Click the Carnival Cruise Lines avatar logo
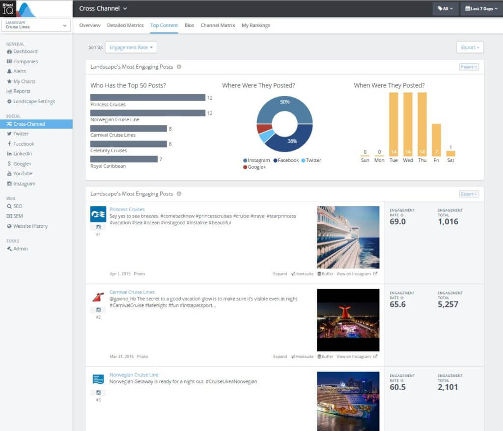503x431 pixels. pyautogui.click(x=98, y=297)
